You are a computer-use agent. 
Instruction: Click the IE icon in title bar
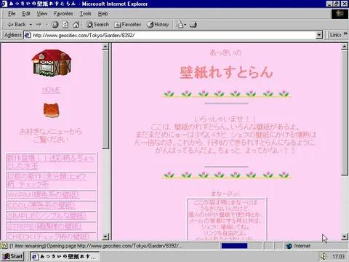click(4, 4)
